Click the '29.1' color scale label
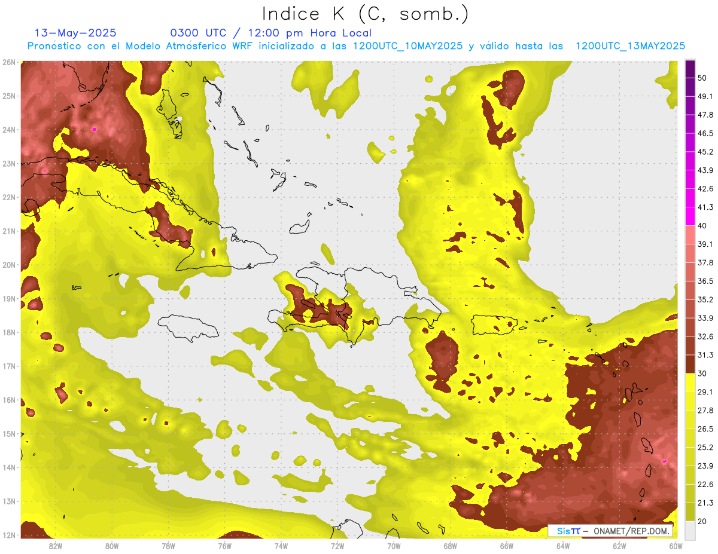The height and width of the screenshot is (554, 718). (705, 391)
